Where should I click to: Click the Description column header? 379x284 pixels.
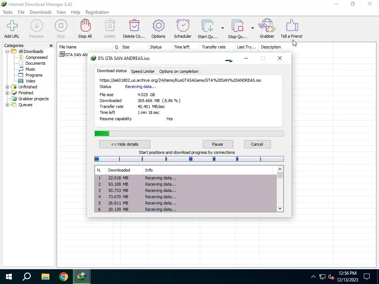pyautogui.click(x=296, y=47)
